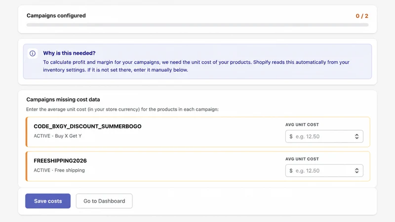The height and width of the screenshot is (222, 395).
Task: Click the dollar sign in the FREESHIPPING2026 cost field
Action: pos(291,171)
